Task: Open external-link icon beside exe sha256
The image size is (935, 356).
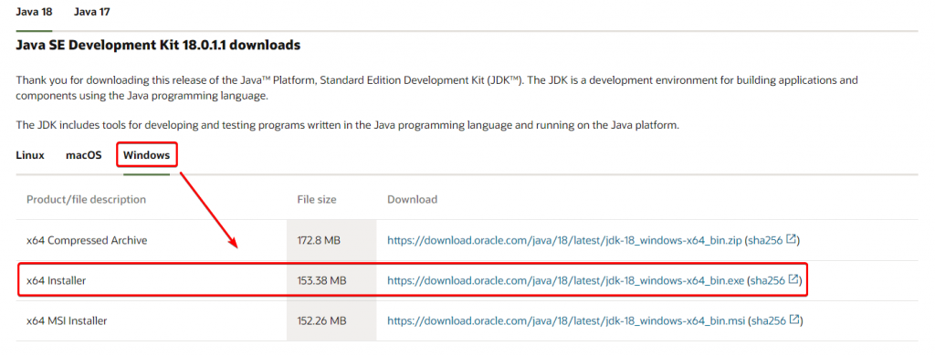Action: point(793,279)
